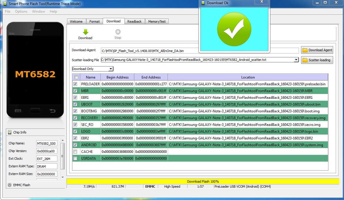Image resolution: width=344 pixels, height=200 pixels.
Task: Click the Scatter-loading folder icon
Action: point(305,60)
